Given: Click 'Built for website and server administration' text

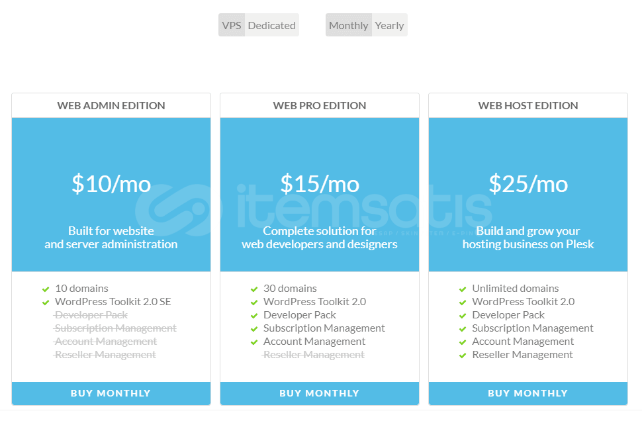Looking at the screenshot, I should [111, 238].
